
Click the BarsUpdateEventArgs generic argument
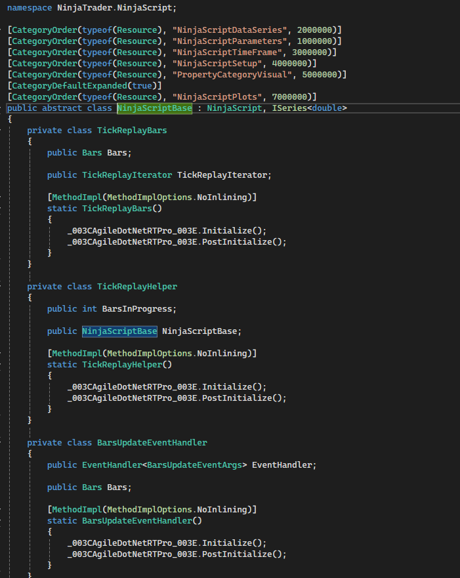coord(195,465)
